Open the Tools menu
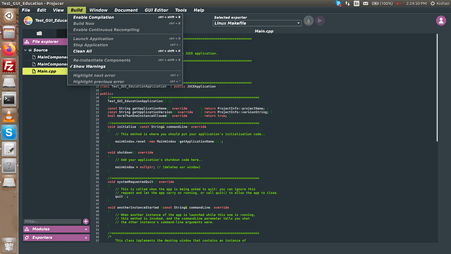Image resolution: width=451 pixels, height=254 pixels. (180, 10)
